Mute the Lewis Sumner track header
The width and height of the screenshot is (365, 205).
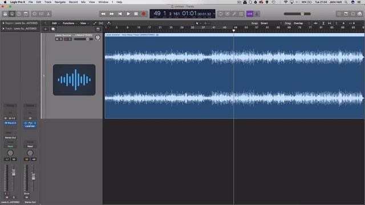(x=57, y=39)
